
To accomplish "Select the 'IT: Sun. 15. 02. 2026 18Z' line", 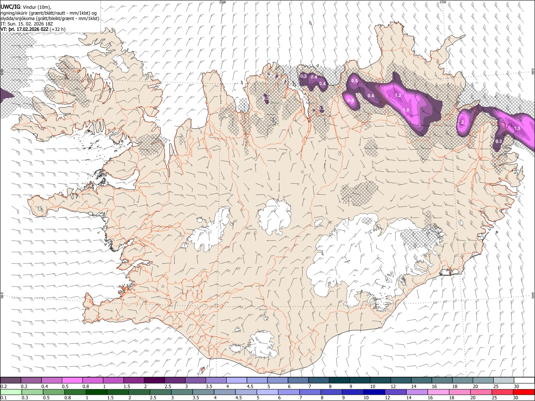I will pyautogui.click(x=27, y=24).
